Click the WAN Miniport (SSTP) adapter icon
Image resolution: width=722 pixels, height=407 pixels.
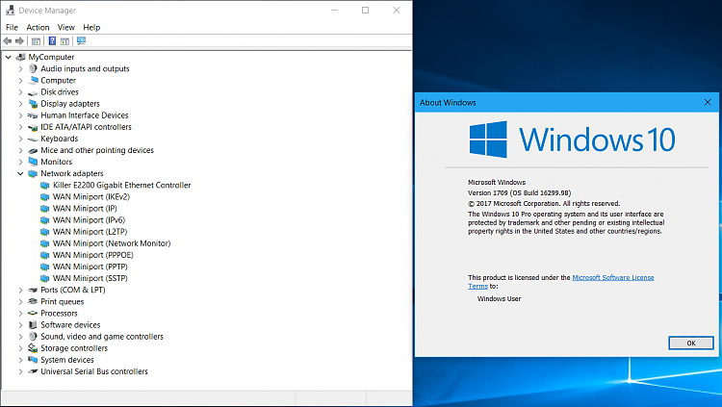click(44, 278)
